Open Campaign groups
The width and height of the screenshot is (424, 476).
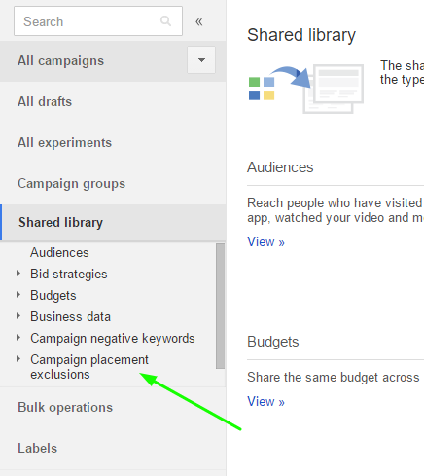72,184
